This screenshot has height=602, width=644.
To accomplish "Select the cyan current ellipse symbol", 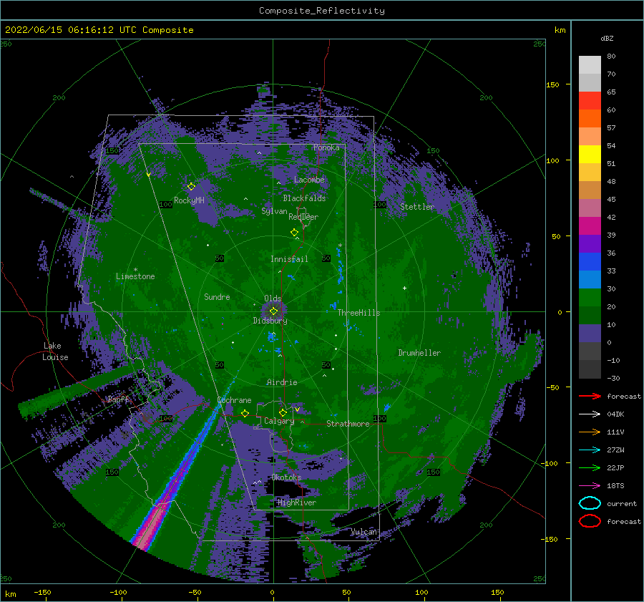I will point(590,503).
